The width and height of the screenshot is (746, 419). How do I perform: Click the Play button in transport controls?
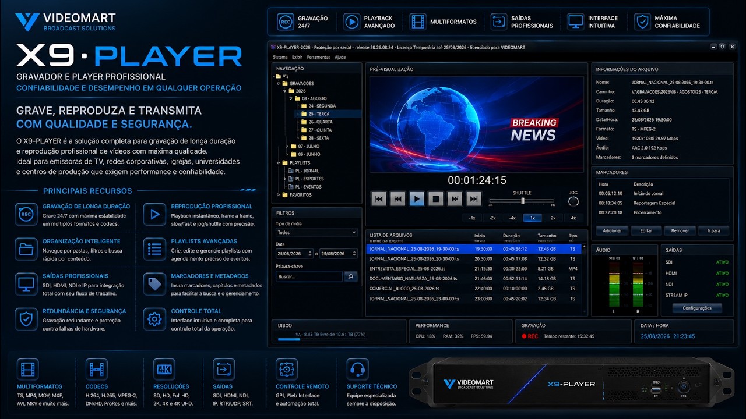click(417, 199)
